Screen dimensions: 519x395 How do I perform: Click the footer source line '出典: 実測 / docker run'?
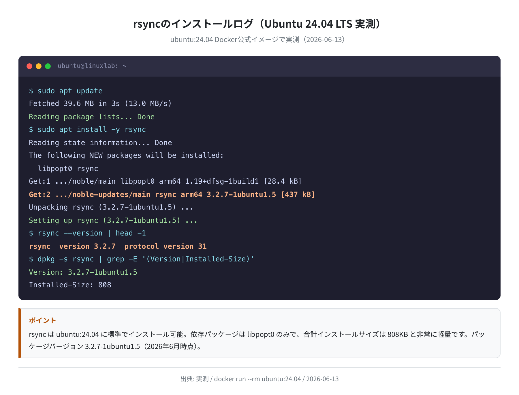(259, 379)
